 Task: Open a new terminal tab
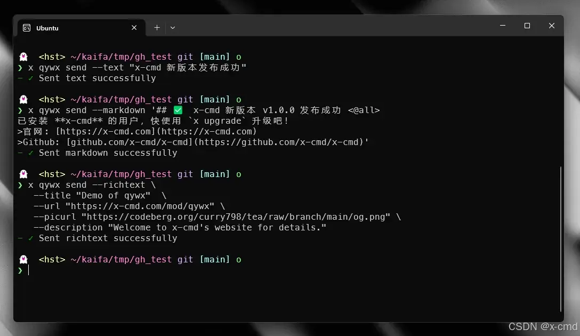click(157, 28)
